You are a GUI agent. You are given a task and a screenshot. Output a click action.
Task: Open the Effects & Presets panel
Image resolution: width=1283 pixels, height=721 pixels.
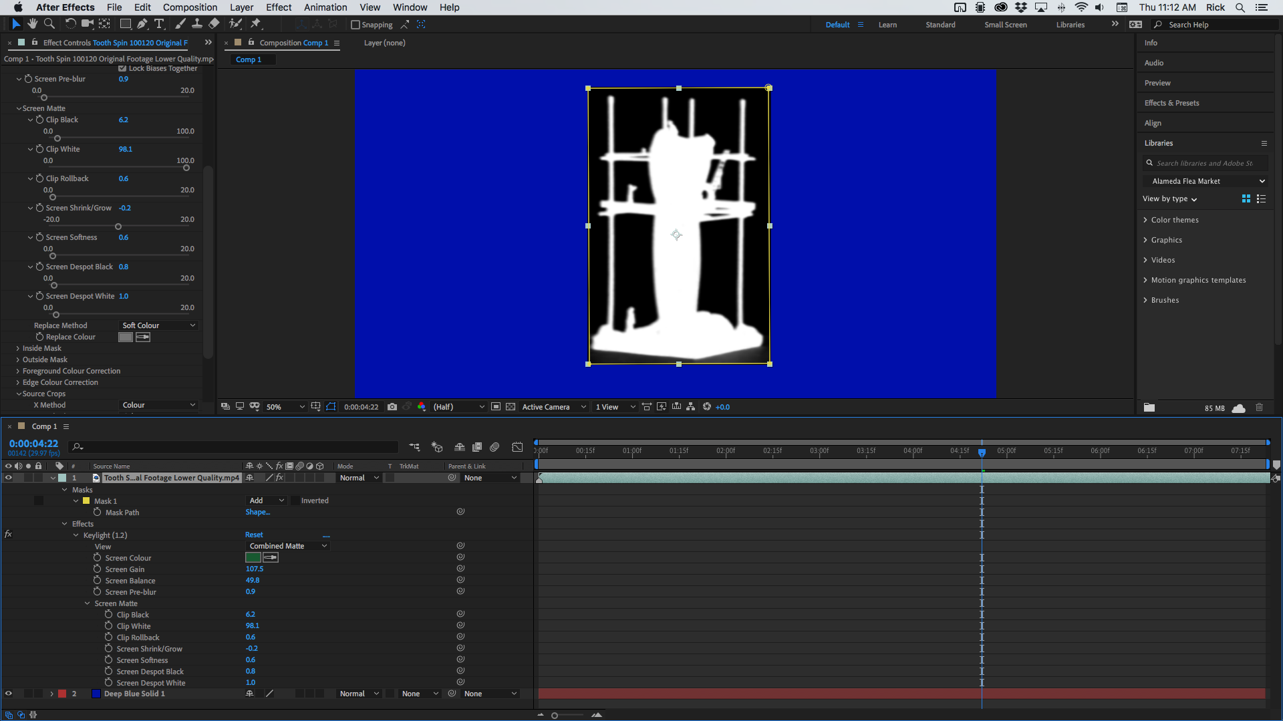[x=1171, y=102]
